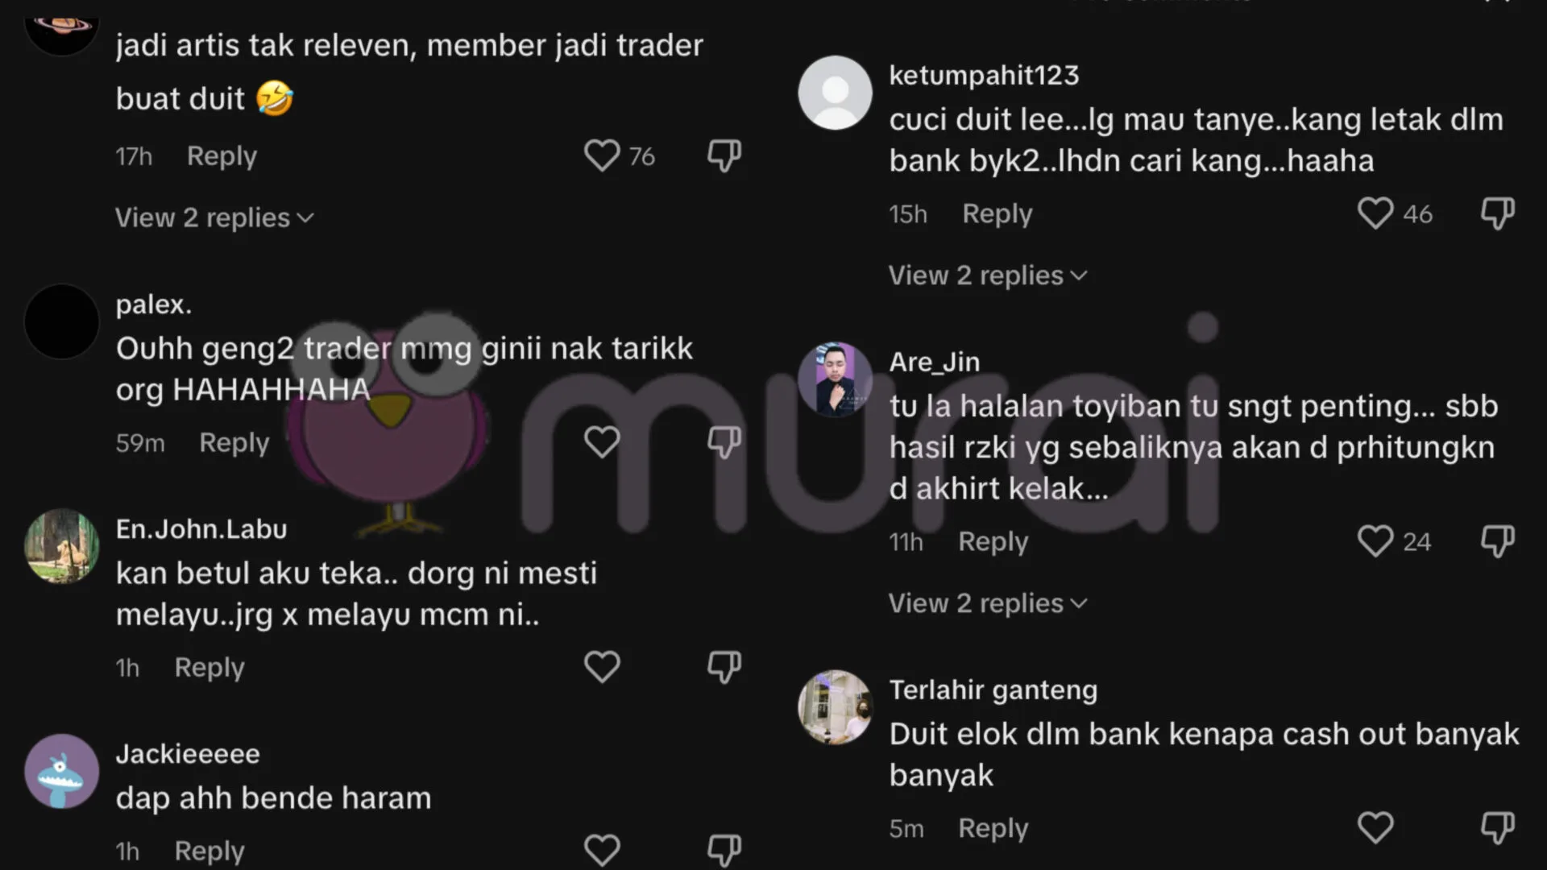The height and width of the screenshot is (870, 1547).
Task: Dislike Are_Jin's comment
Action: click(1497, 541)
